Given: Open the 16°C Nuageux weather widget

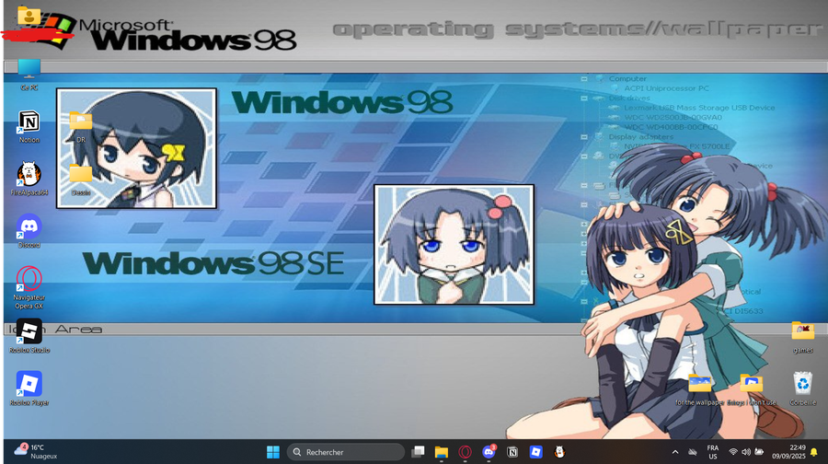Looking at the screenshot, I should (x=36, y=452).
